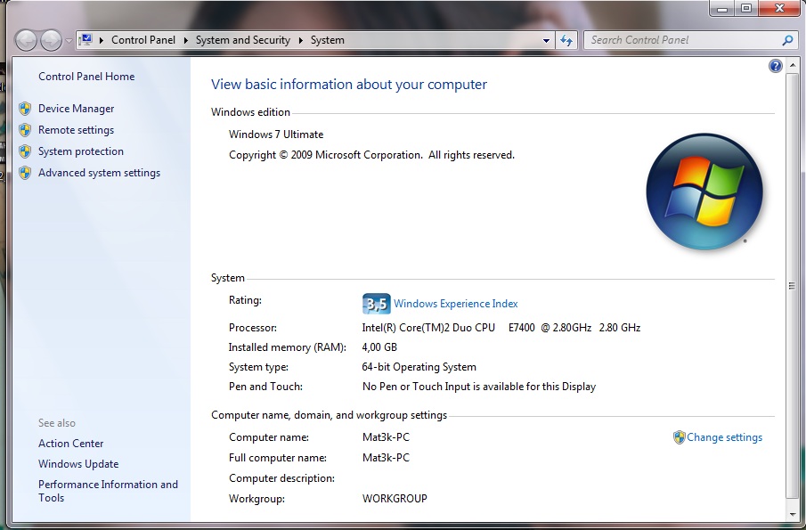Click the WORKGROUP value
The height and width of the screenshot is (530, 806).
tap(395, 499)
